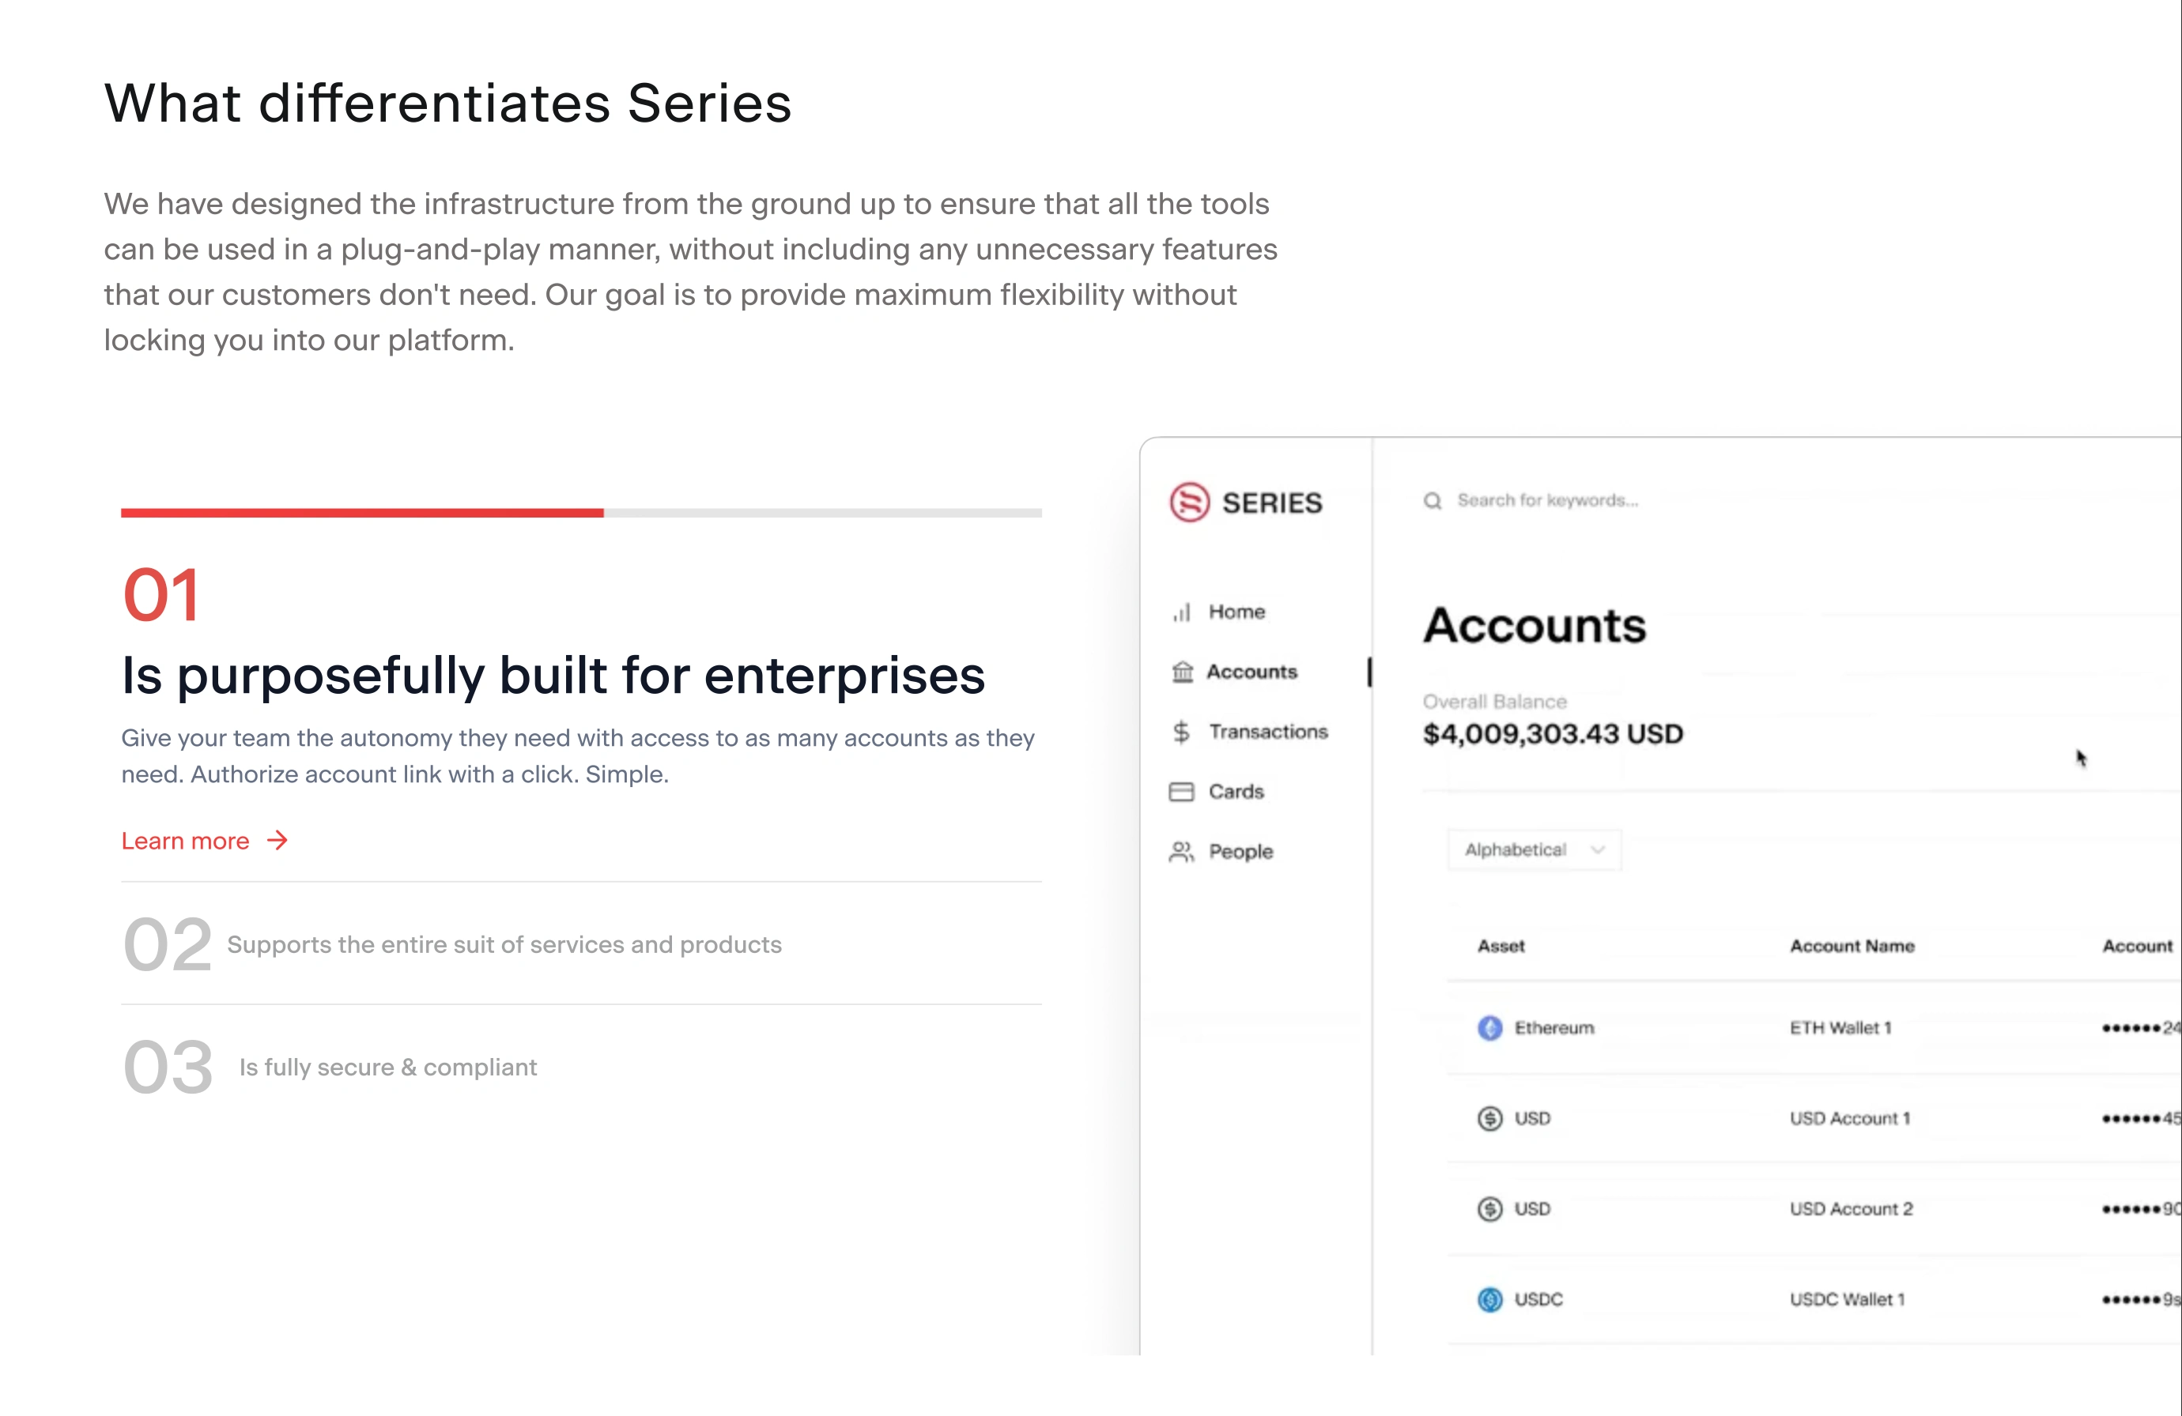This screenshot has width=2182, height=1416.
Task: Click the red progress bar above 01
Action: [362, 514]
